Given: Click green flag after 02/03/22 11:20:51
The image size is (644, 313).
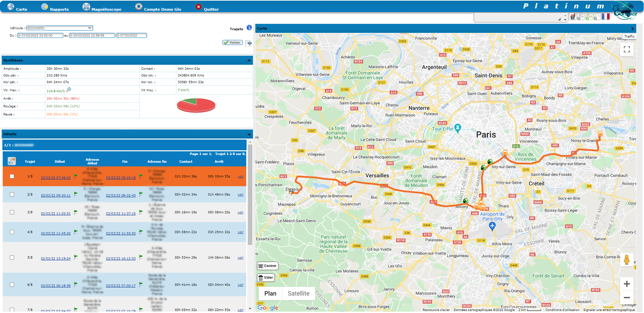Looking at the screenshot, I should tap(76, 212).
